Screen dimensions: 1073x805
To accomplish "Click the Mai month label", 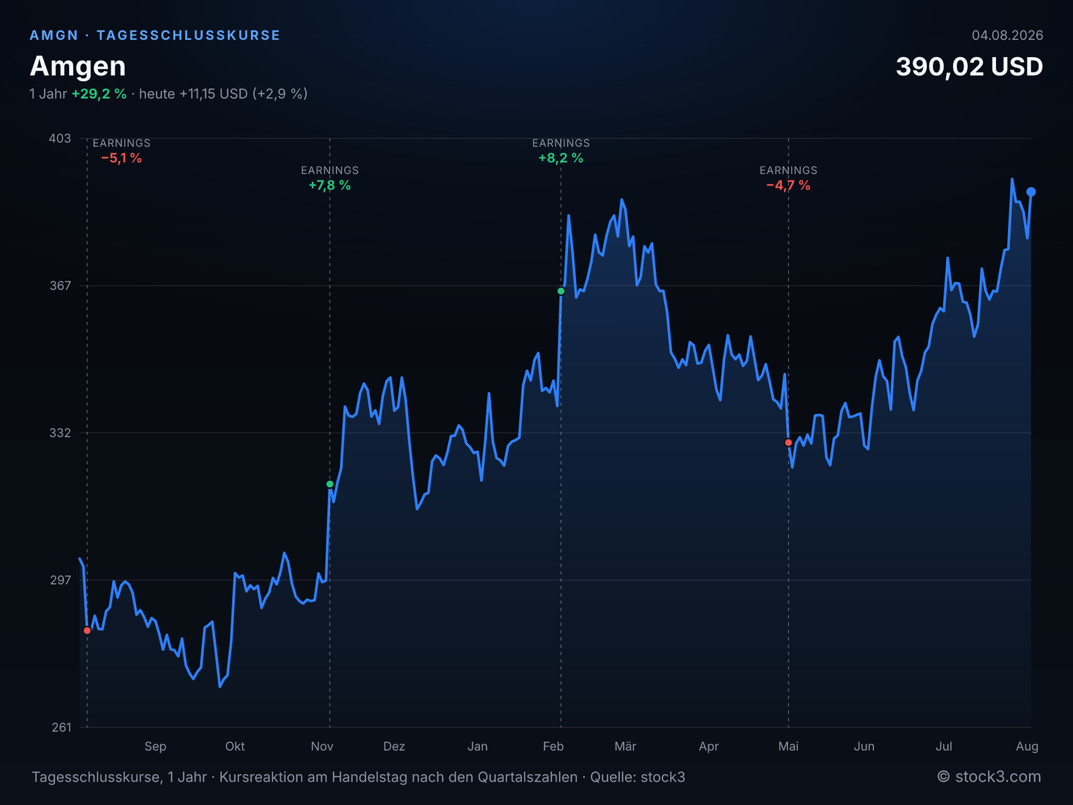I will pyautogui.click(x=789, y=747).
